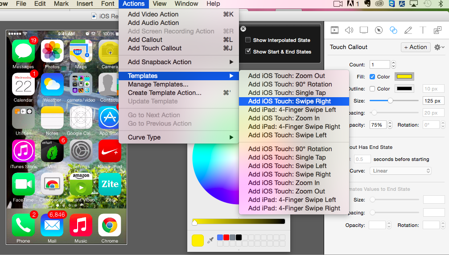This screenshot has width=449, height=255.
Task: Tap the FaceTime app icon
Action: 23,184
